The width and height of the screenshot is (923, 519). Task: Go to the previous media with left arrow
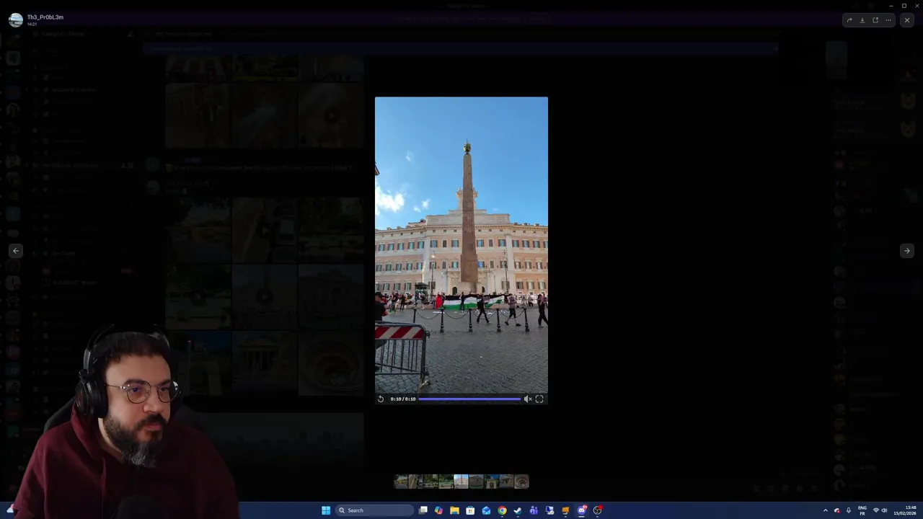pyautogui.click(x=16, y=251)
